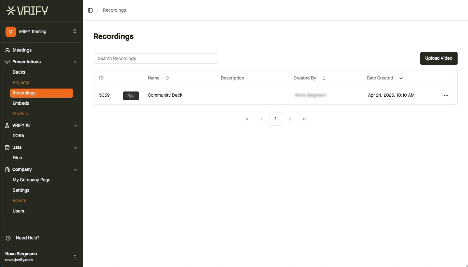The width and height of the screenshot is (468, 267).
Task: Click the ID column header
Action: point(101,78)
